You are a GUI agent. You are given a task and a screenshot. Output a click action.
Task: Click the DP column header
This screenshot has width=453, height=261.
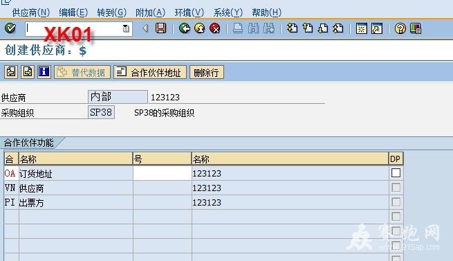click(395, 159)
